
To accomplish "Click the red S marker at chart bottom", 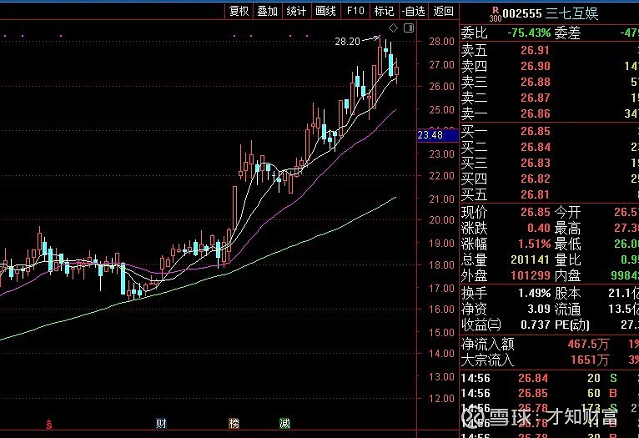I will (x=49, y=425).
